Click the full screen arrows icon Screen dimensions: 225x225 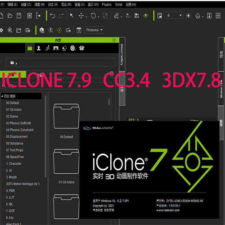point(218,16)
